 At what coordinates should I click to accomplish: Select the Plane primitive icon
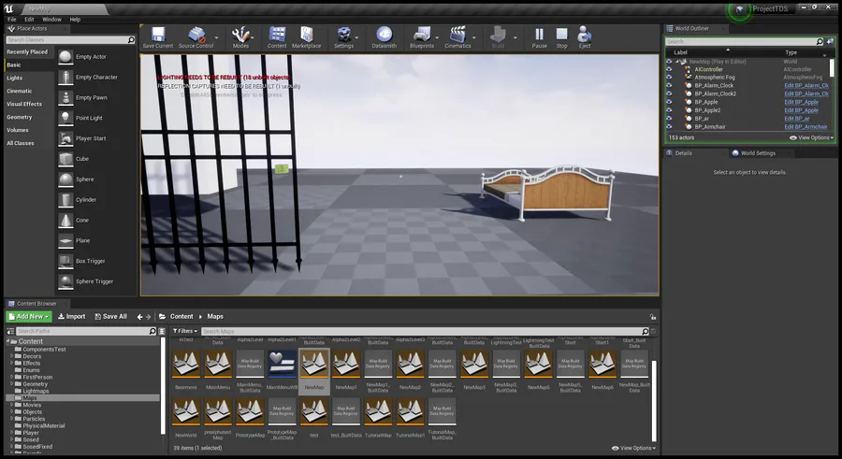tap(65, 240)
